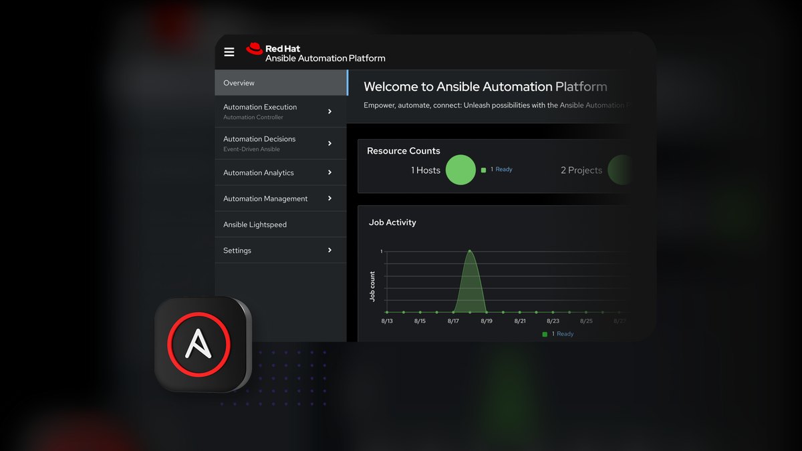Viewport: 802px width, 451px height.
Task: Click the 8/21 axis date label
Action: [x=520, y=321]
